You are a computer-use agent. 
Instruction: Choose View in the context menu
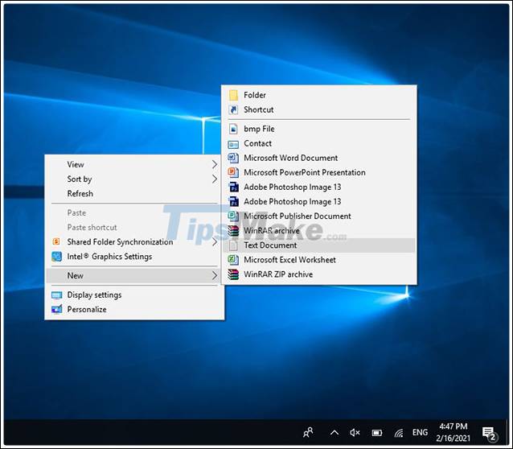[x=134, y=164]
